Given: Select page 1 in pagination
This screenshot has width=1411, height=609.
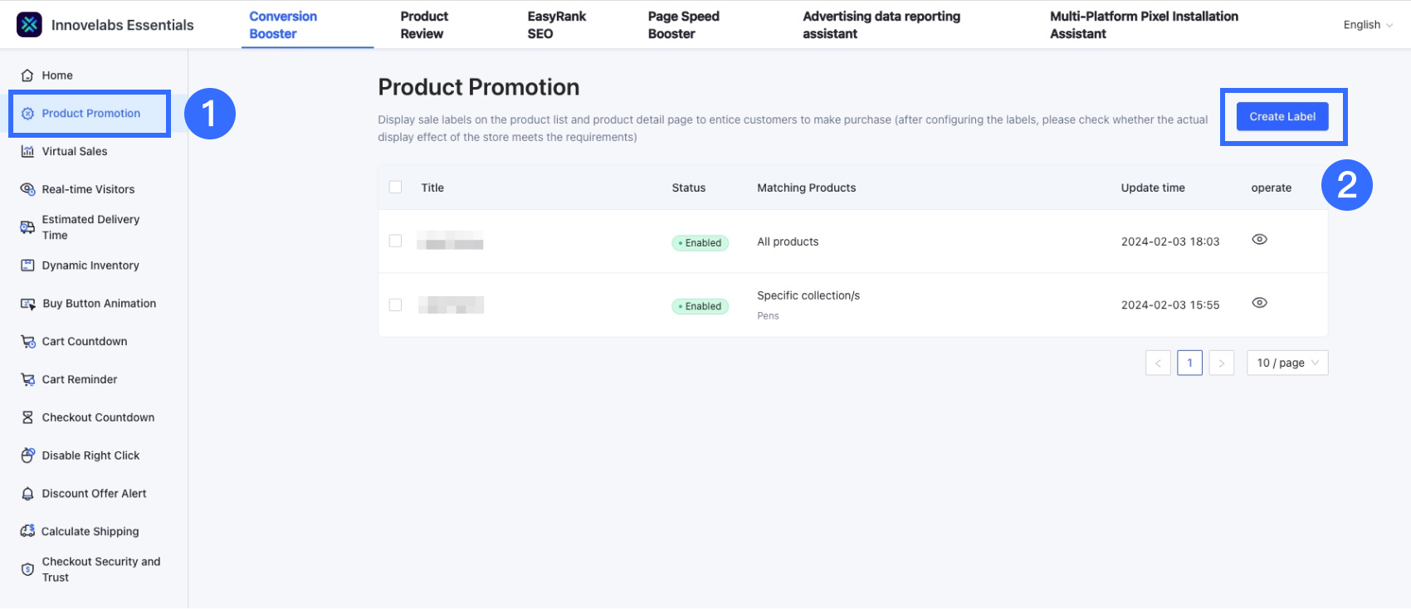Looking at the screenshot, I should point(1189,363).
